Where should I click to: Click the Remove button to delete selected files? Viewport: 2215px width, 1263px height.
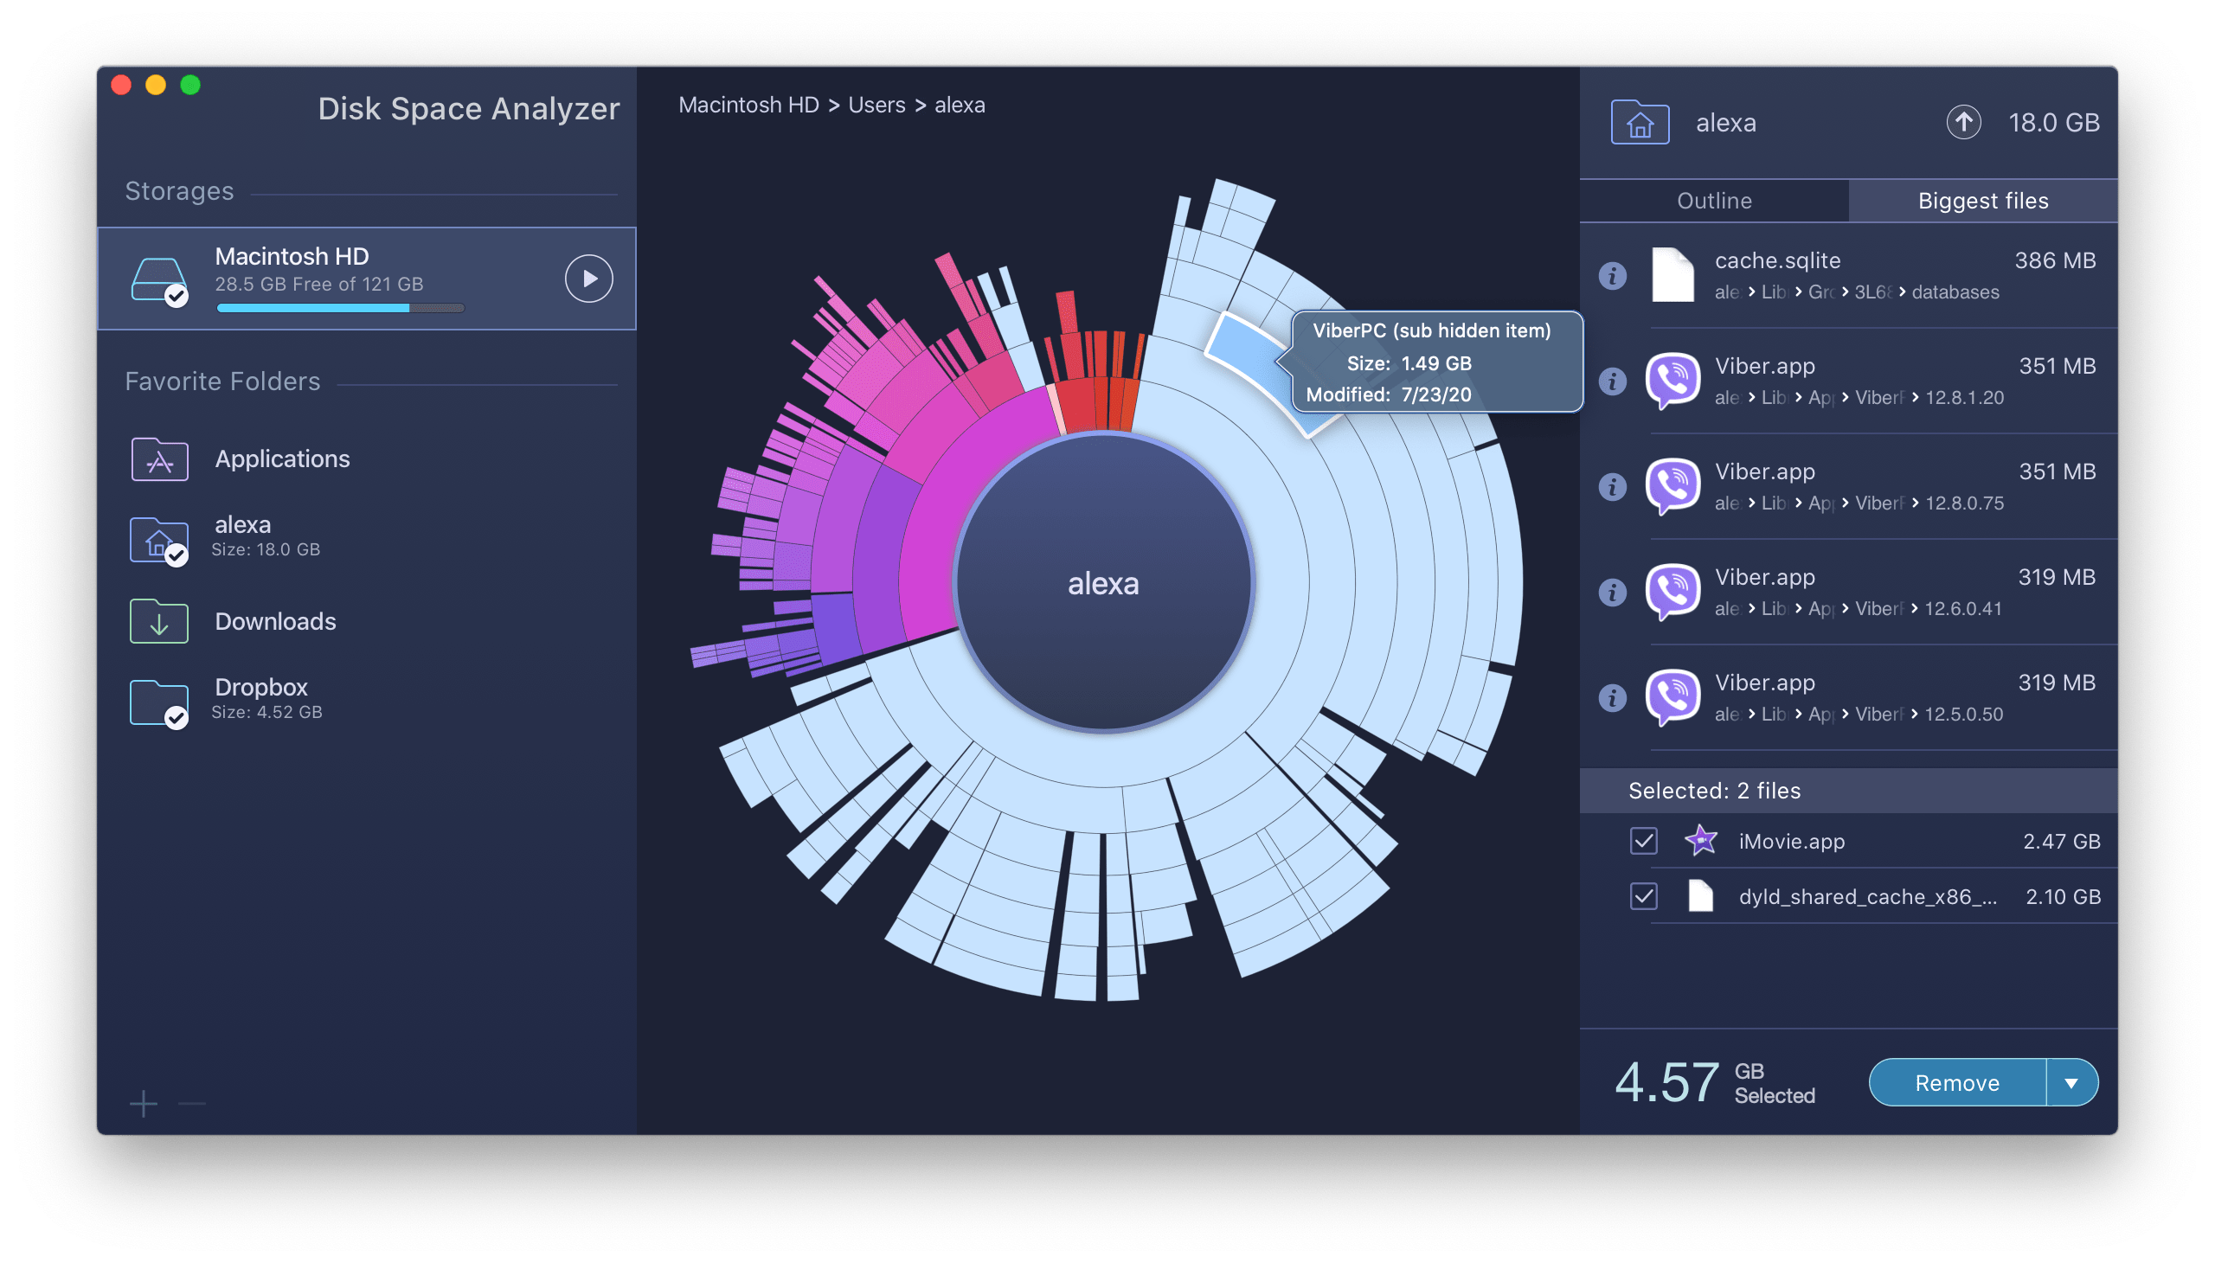coord(1954,1083)
